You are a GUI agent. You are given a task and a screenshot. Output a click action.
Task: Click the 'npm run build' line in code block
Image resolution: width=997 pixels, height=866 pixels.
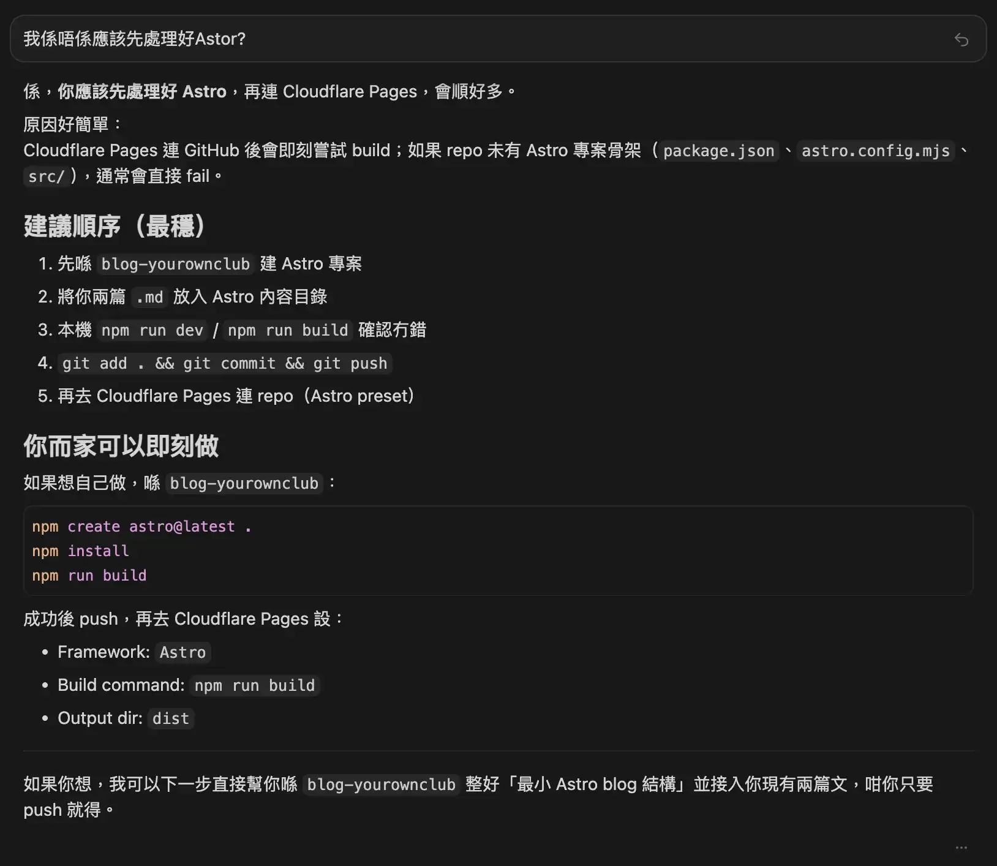[x=89, y=576]
